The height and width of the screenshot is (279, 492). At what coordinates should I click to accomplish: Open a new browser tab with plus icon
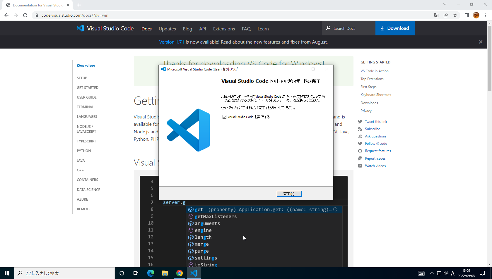point(79,5)
